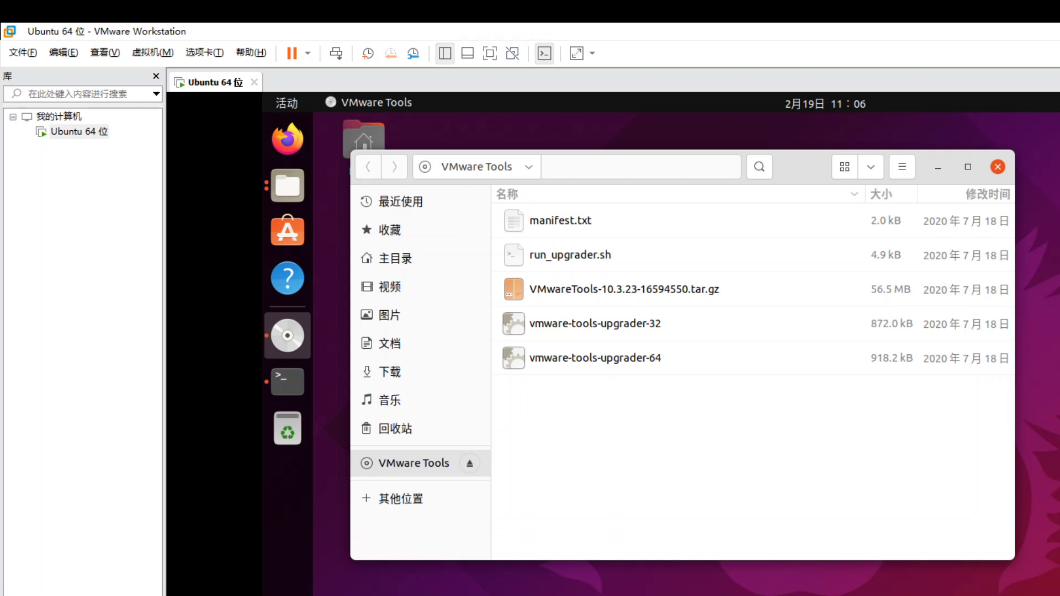The height and width of the screenshot is (596, 1060).
Task: Click the file manager search icon
Action: pyautogui.click(x=759, y=167)
